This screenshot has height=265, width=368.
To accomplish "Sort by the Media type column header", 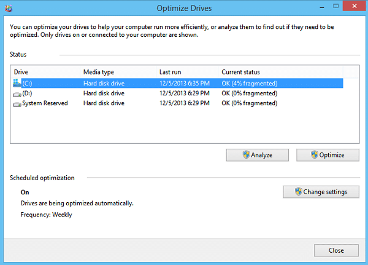I will point(118,72).
